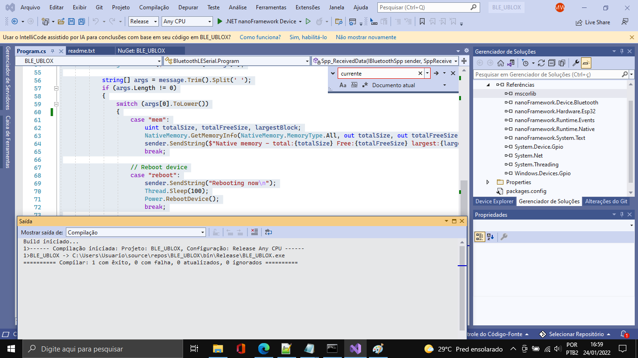The width and height of the screenshot is (638, 358).
Task: Open the Depurar menu
Action: (188, 7)
